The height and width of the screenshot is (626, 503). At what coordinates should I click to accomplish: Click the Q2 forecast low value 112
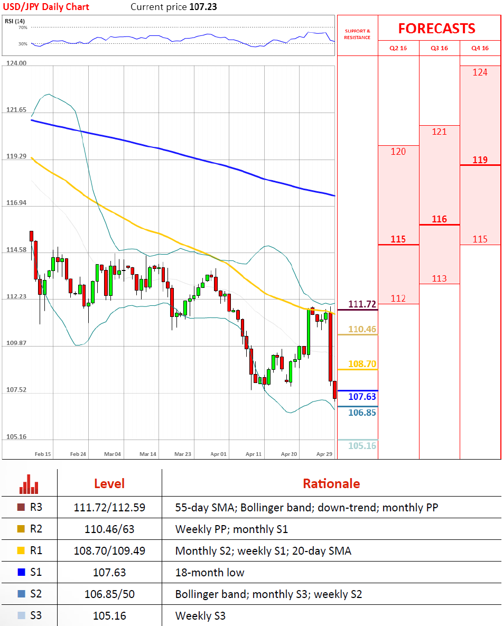398,298
